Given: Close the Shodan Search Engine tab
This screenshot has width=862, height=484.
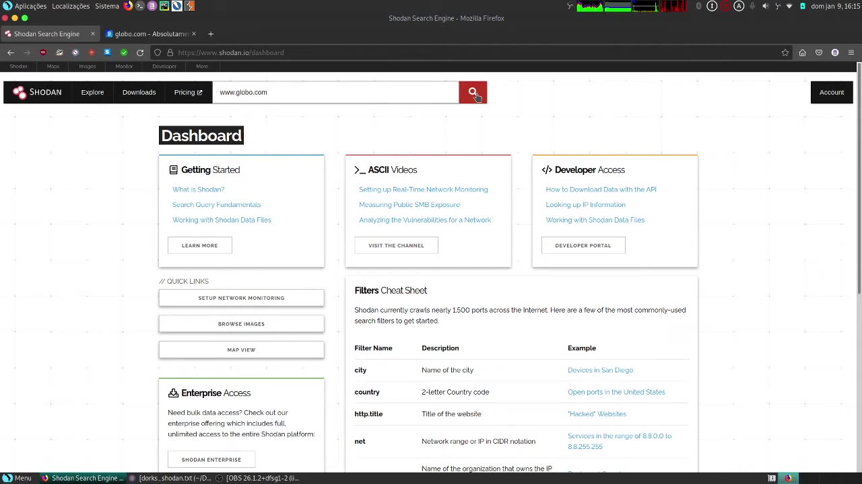Looking at the screenshot, I should click(93, 34).
